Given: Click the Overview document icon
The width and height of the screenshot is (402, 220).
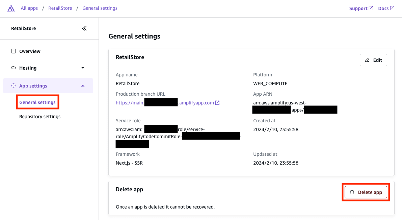Looking at the screenshot, I should click(x=13, y=51).
